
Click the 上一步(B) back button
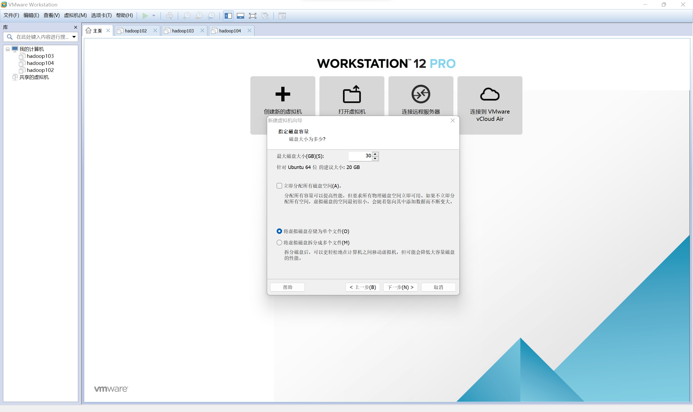click(x=362, y=287)
